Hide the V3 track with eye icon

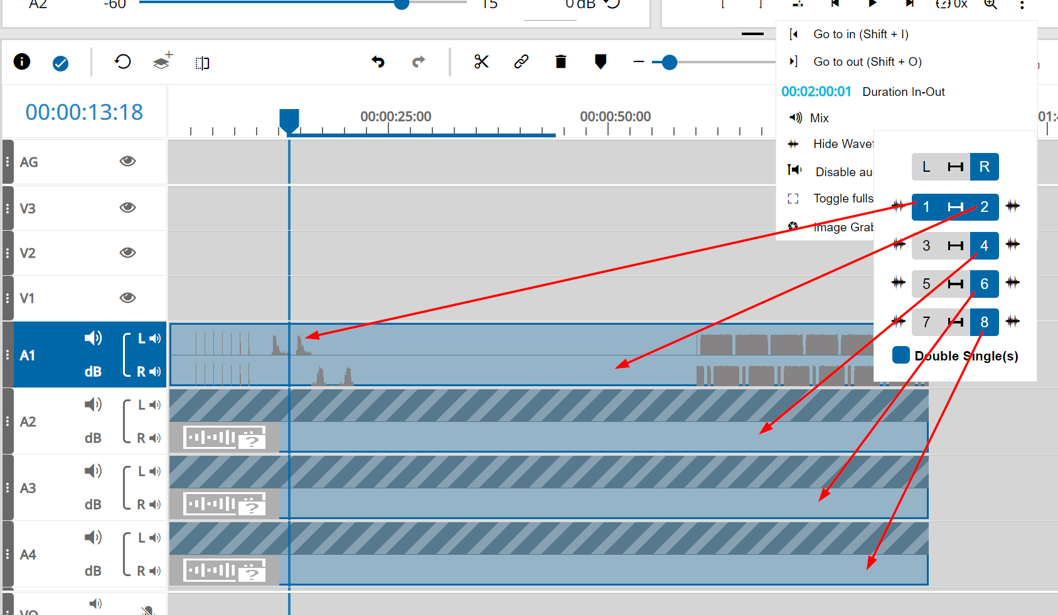(127, 208)
